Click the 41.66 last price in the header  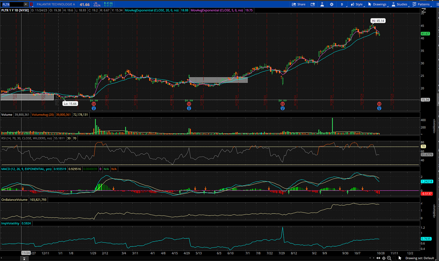[x=85, y=4]
